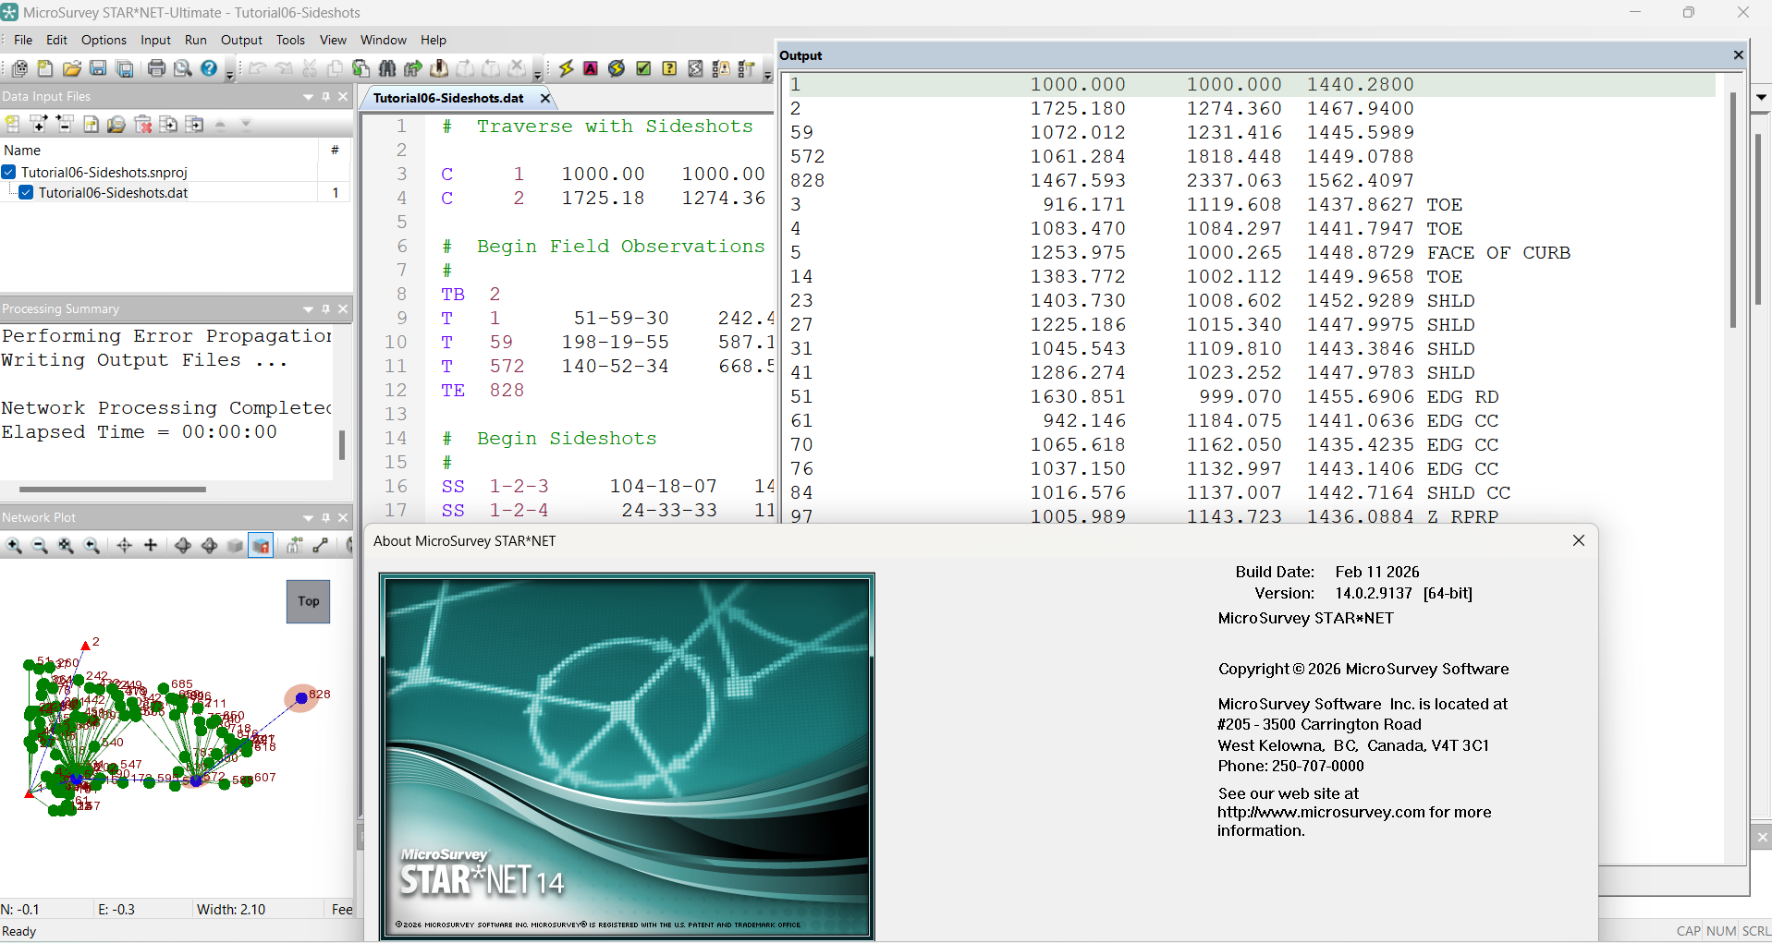The width and height of the screenshot is (1772, 943).
Task: Click the blue globe lightning toolbar icon
Action: [x=617, y=68]
